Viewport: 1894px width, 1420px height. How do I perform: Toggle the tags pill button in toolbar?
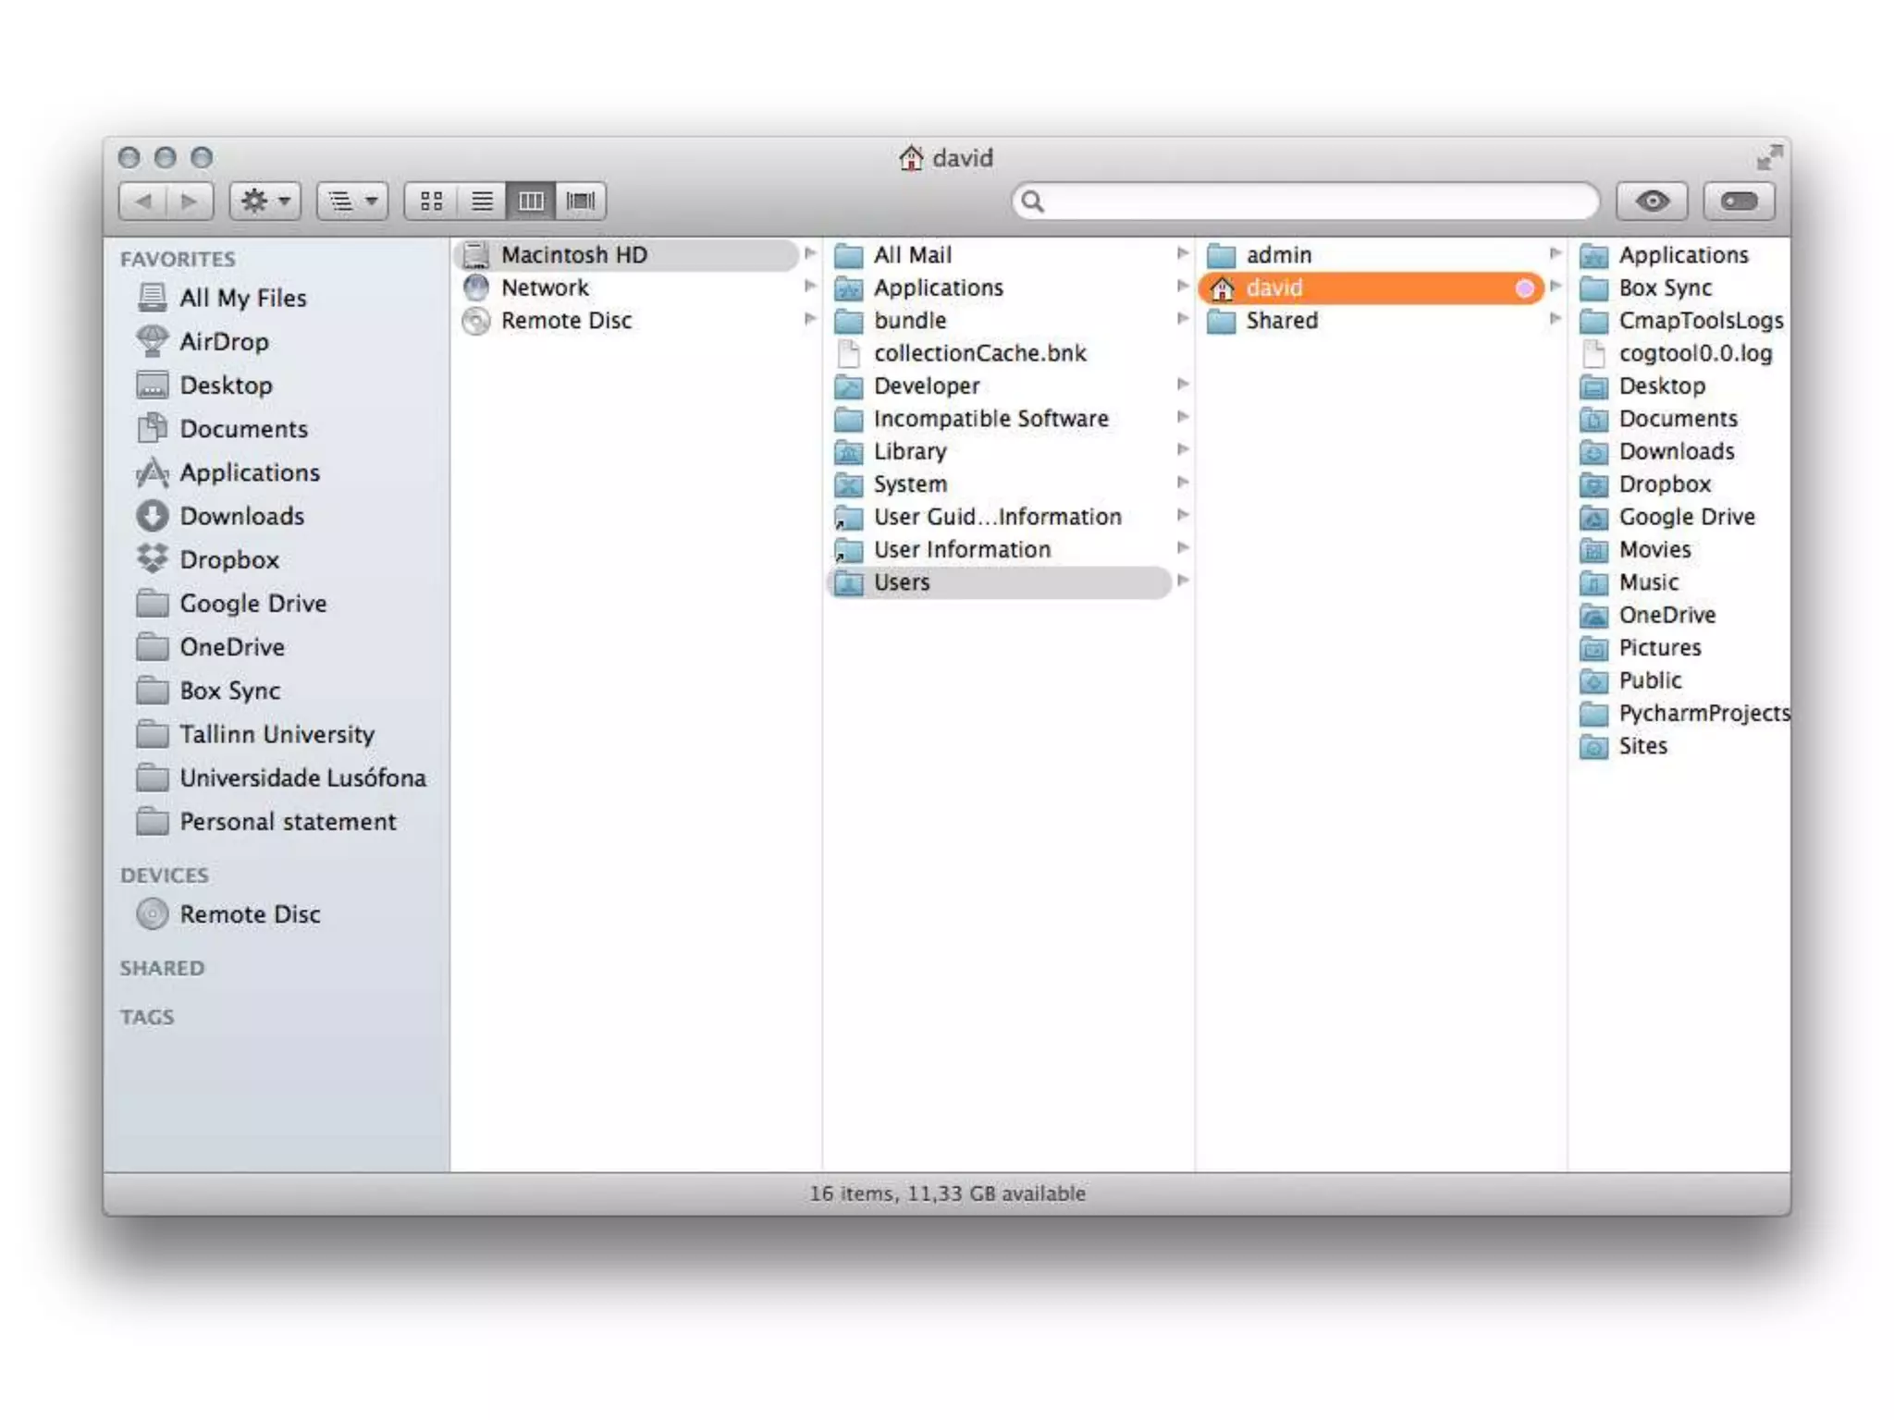[1739, 201]
